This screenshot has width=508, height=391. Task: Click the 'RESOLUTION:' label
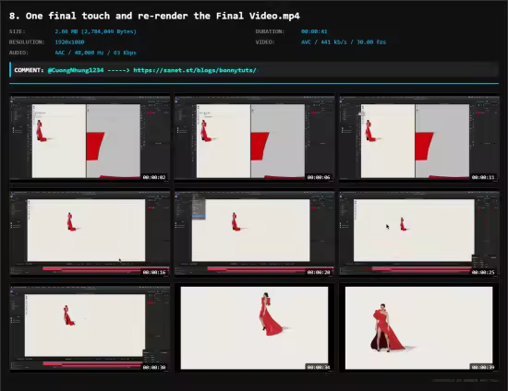27,42
